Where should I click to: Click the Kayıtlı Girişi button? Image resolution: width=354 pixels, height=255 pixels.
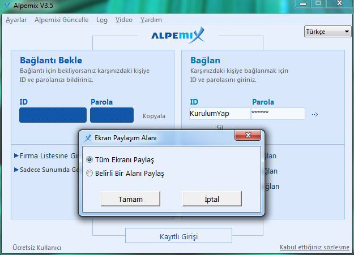pos(178,236)
